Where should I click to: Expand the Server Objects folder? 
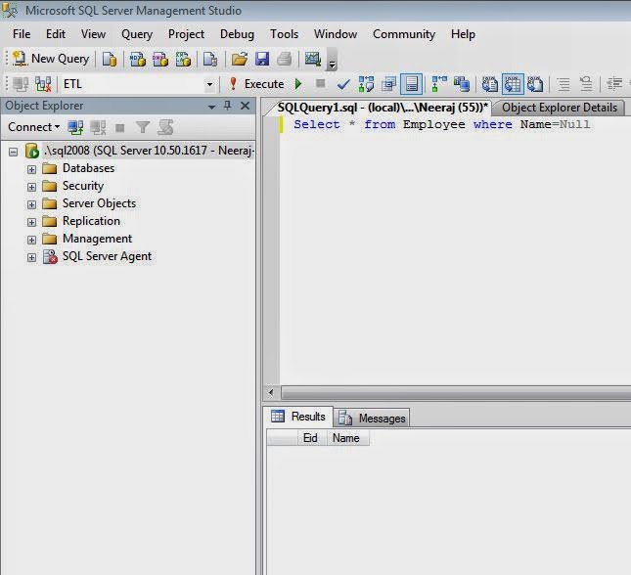pyautogui.click(x=31, y=204)
